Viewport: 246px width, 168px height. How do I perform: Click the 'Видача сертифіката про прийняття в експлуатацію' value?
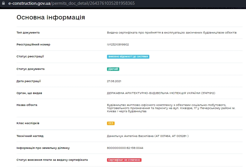tap(172, 33)
